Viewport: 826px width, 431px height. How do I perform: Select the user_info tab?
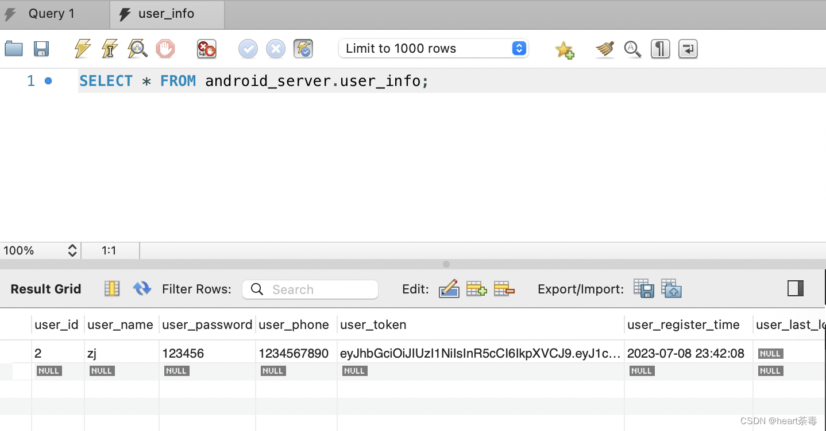[166, 14]
